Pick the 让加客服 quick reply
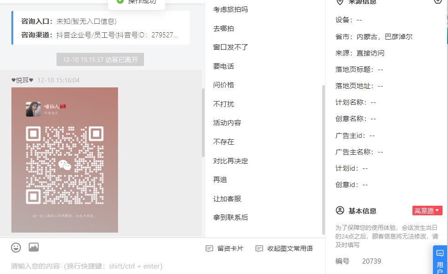Screen dimensions: 448x274 pyautogui.click(x=227, y=198)
